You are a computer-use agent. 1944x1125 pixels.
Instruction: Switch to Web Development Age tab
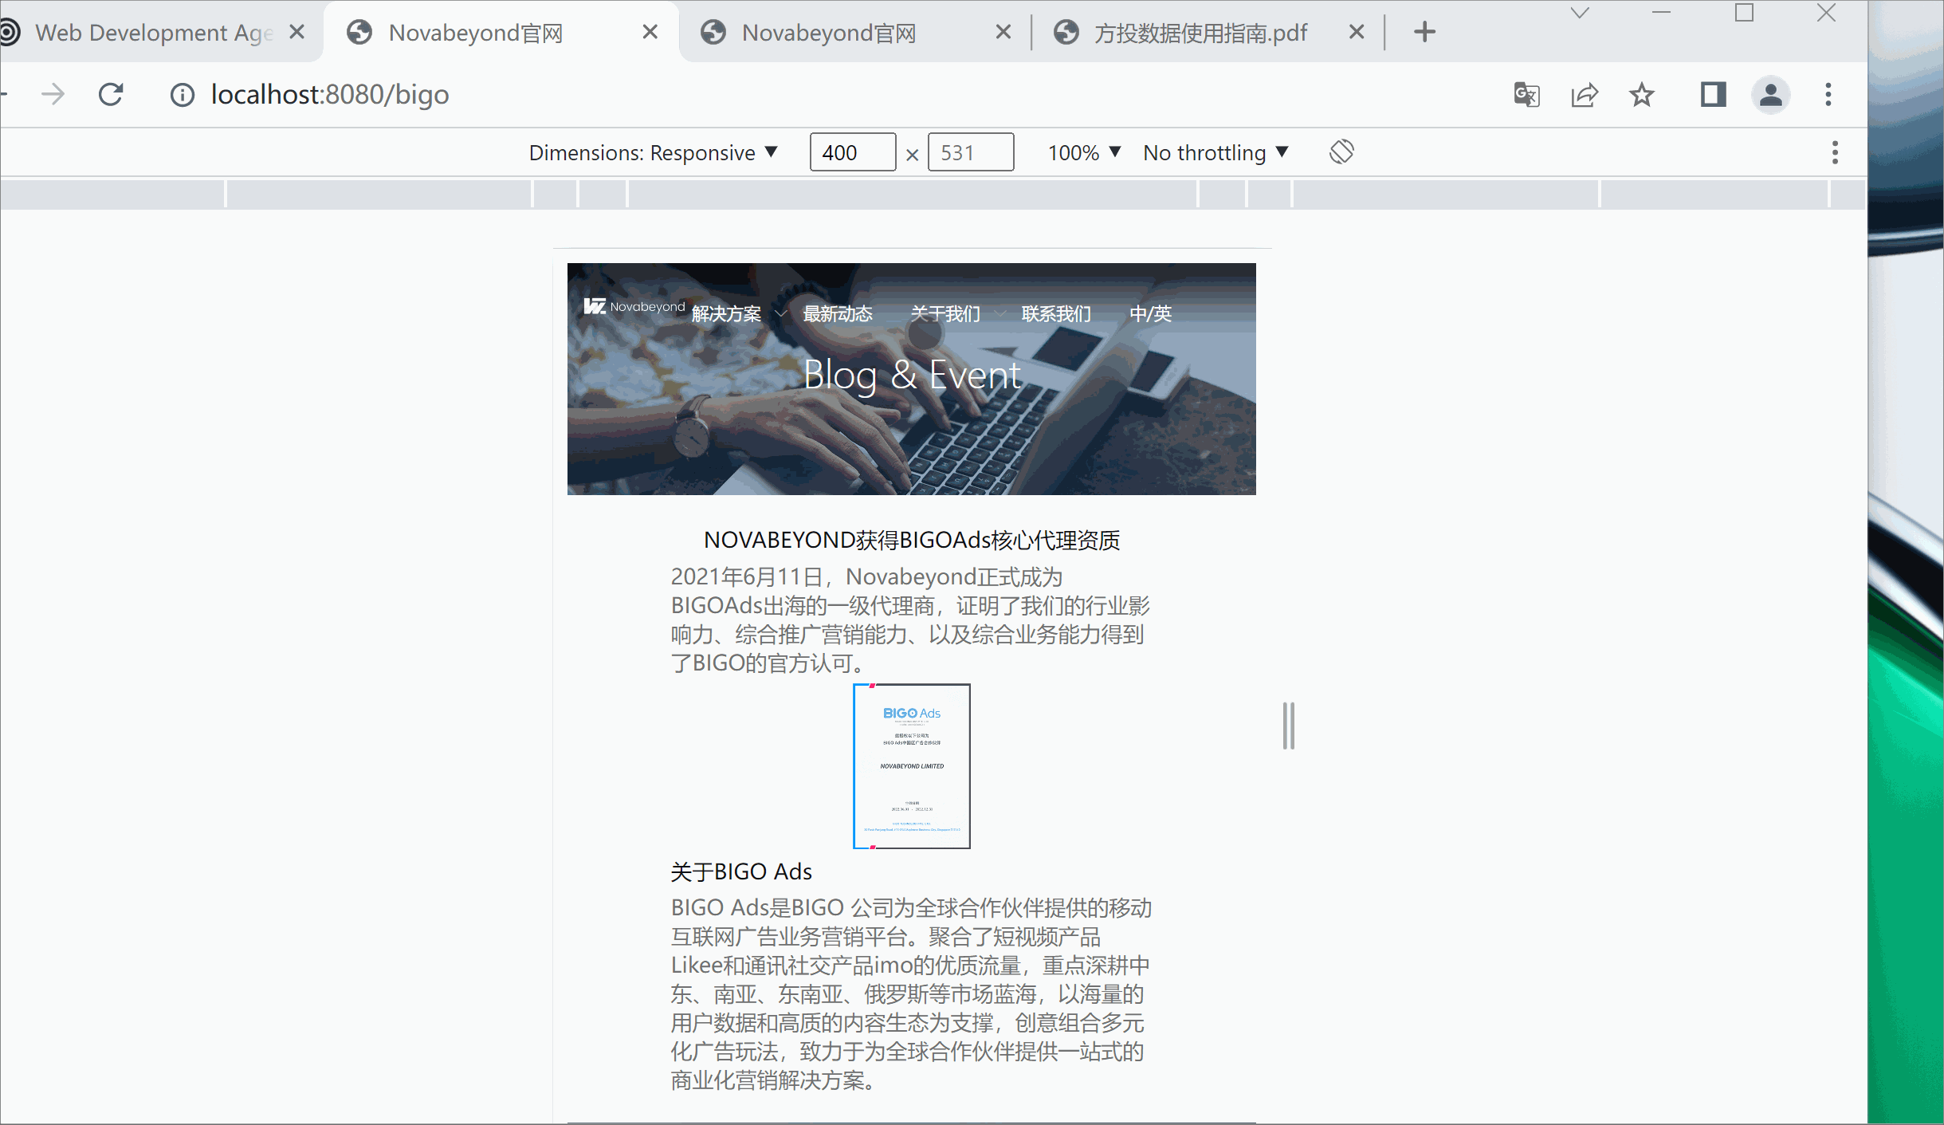[x=153, y=33]
